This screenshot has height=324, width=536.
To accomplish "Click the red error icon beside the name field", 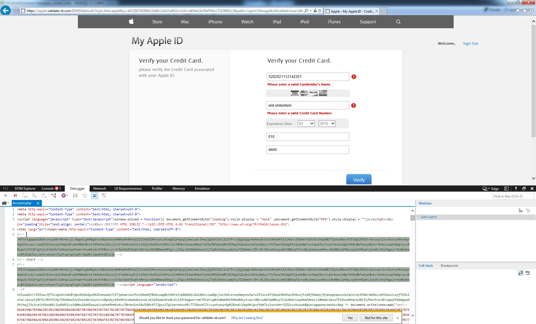I will coord(353,105).
